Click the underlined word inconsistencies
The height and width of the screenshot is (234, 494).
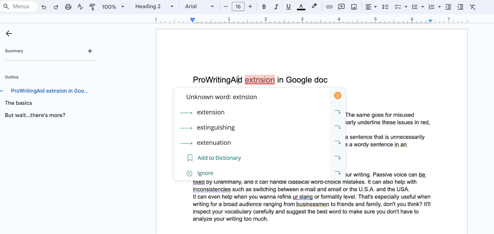(x=212, y=189)
